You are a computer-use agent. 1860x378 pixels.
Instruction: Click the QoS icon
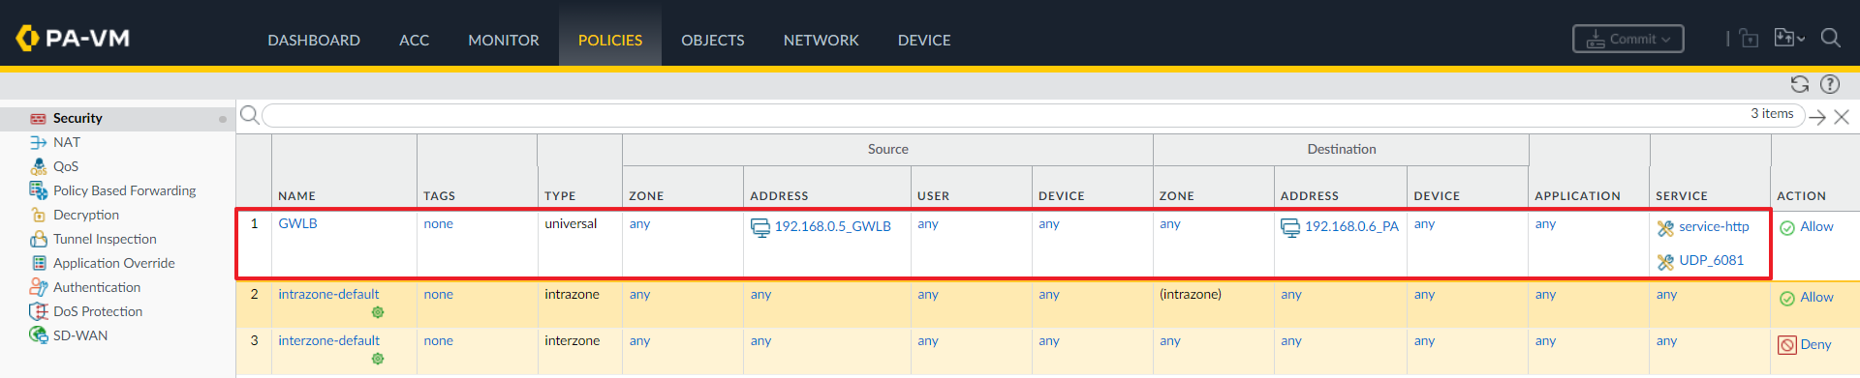coord(38,166)
